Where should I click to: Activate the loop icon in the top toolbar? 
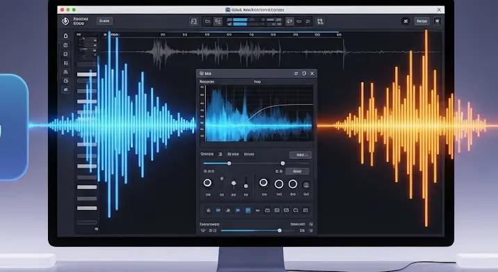pyautogui.click(x=207, y=22)
